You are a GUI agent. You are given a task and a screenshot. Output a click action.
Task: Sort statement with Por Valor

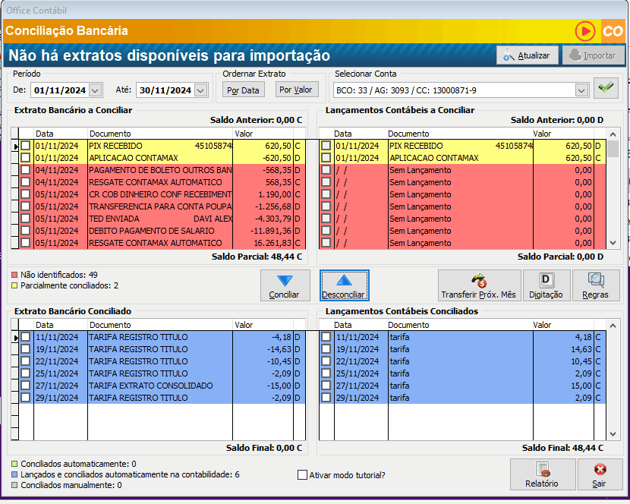pos(296,90)
